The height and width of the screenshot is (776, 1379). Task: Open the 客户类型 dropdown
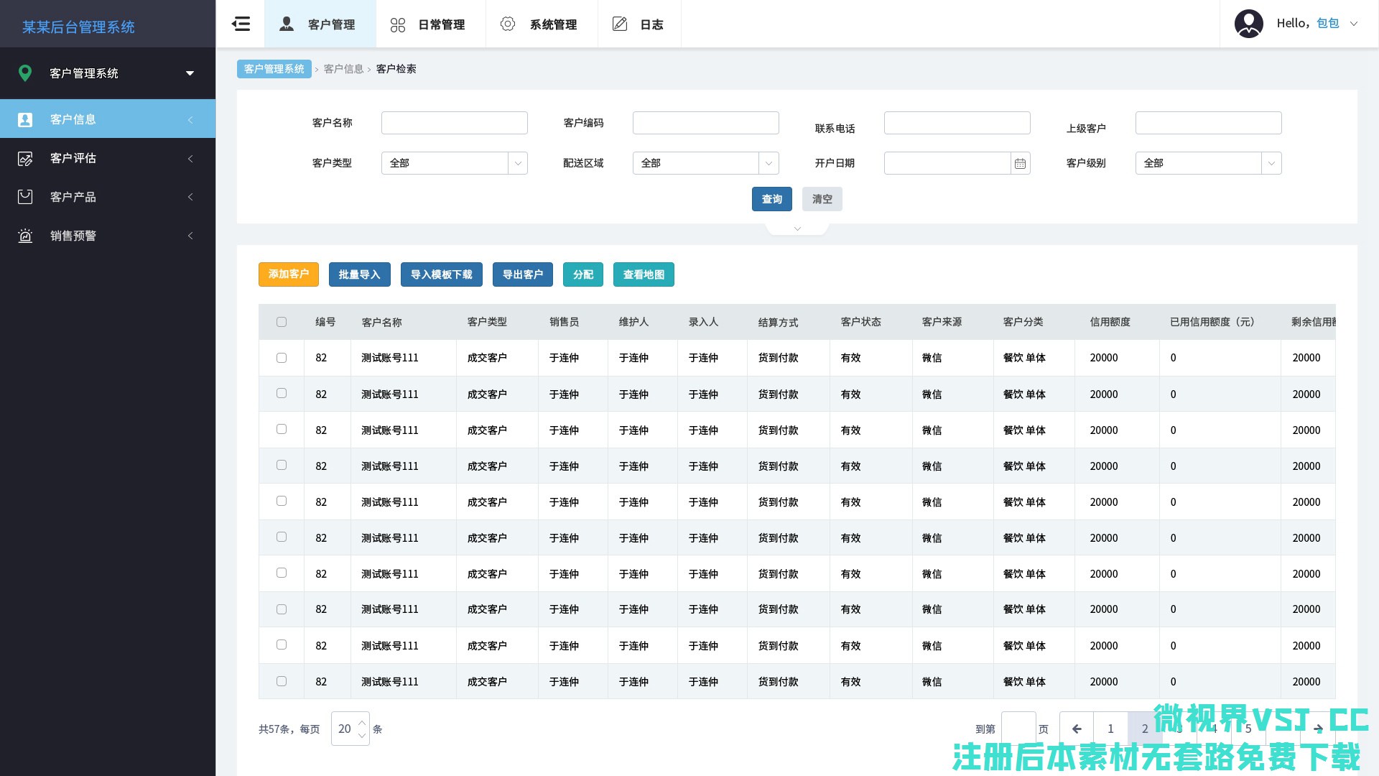pyautogui.click(x=454, y=163)
